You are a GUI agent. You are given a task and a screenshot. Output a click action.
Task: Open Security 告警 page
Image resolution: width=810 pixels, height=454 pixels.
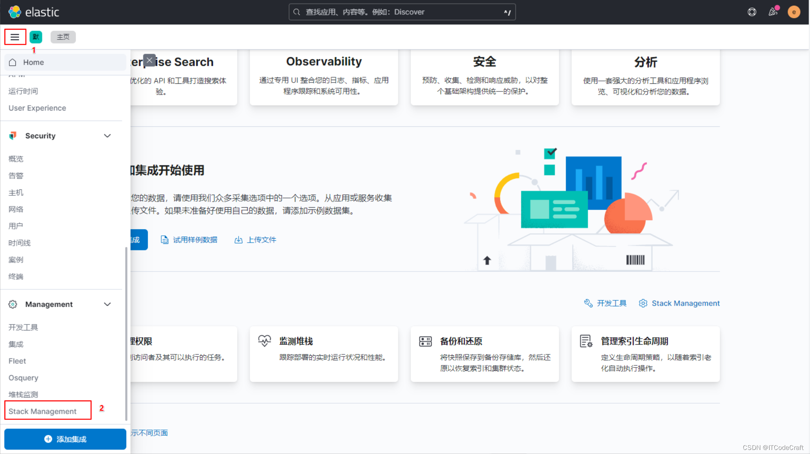16,176
